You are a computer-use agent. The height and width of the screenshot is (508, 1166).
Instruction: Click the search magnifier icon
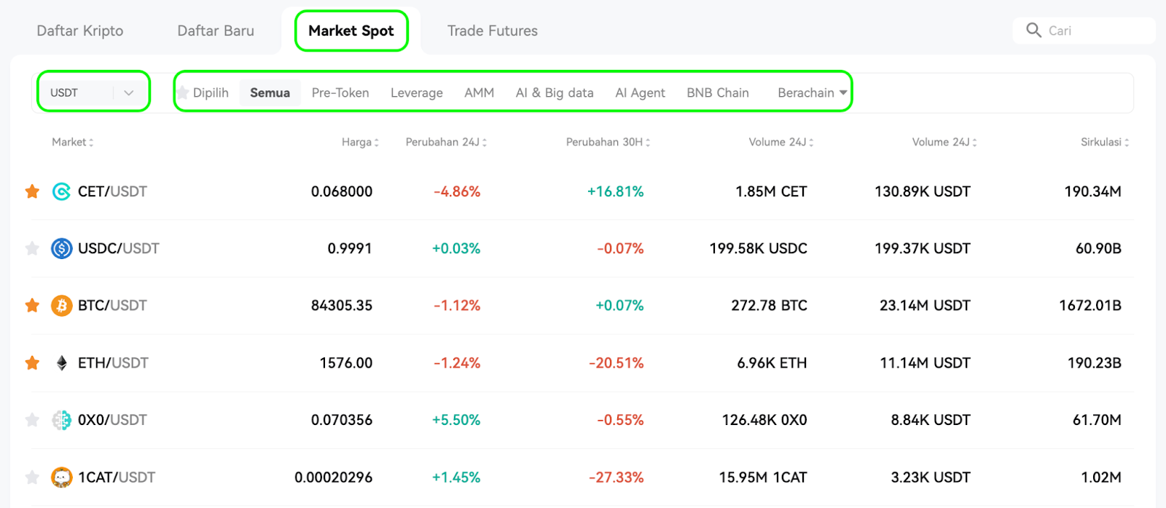(1033, 30)
